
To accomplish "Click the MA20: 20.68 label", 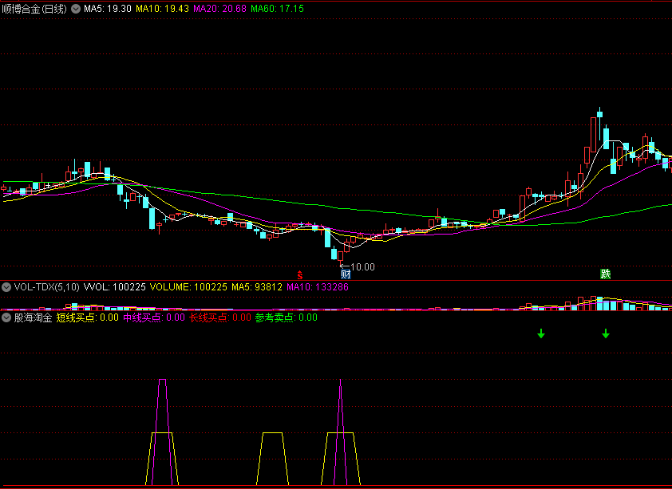I will (219, 9).
